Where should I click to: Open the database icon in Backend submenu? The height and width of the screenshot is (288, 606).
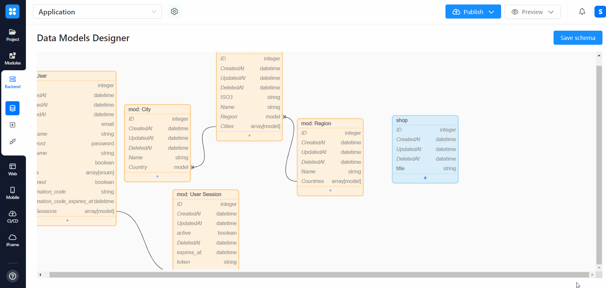12,108
